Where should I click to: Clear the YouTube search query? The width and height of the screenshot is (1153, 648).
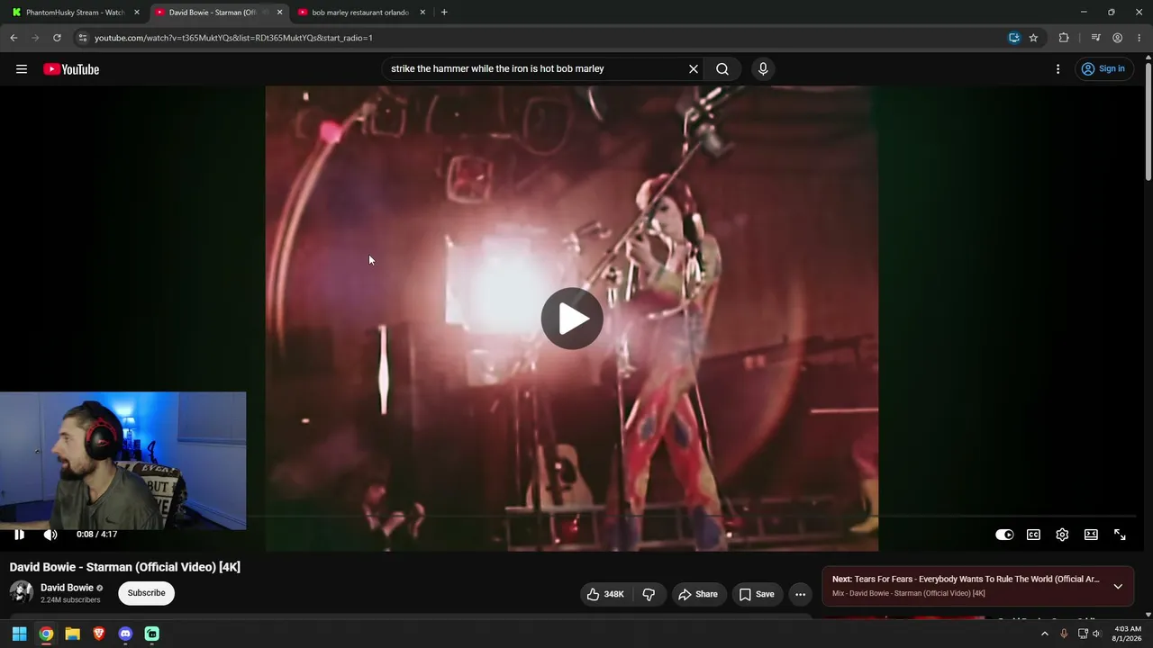point(694,69)
